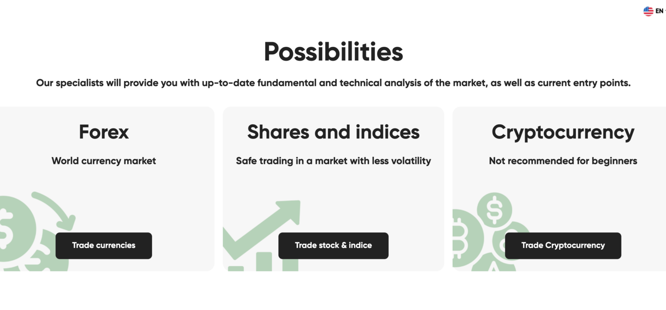
Task: Select the Shares and indices title
Action: point(333,132)
